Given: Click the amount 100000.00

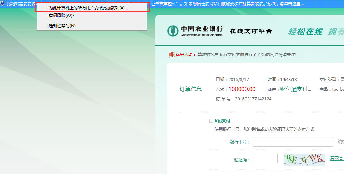Looking at the screenshot, I should (x=242, y=89).
